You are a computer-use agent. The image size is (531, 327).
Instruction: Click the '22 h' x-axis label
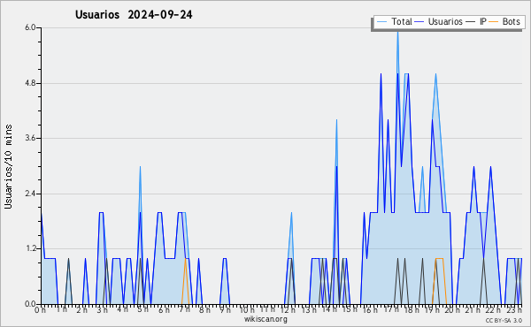pyautogui.click(x=494, y=309)
